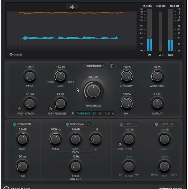Click the HARD/SOFT CLIP knob
Screen dimensions: 188x189
coord(164,166)
